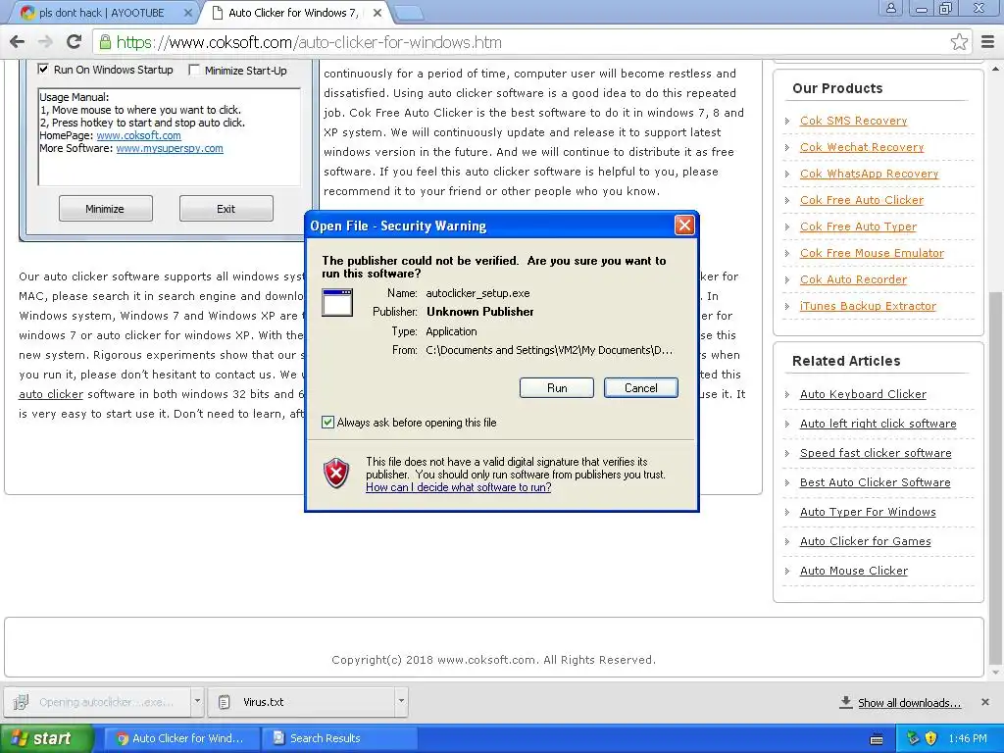Open the Cok Free Auto Clicker link
The width and height of the screenshot is (1004, 753).
click(x=862, y=200)
